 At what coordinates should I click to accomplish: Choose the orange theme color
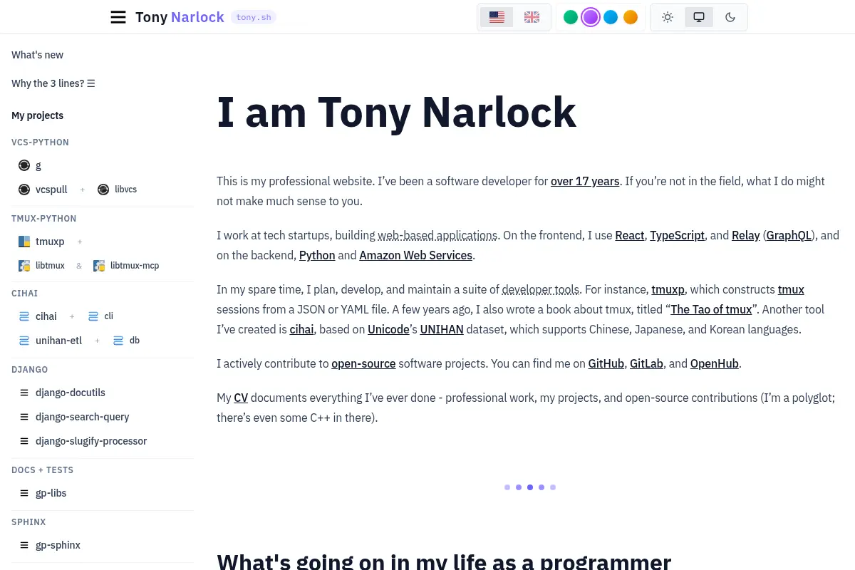coord(631,17)
